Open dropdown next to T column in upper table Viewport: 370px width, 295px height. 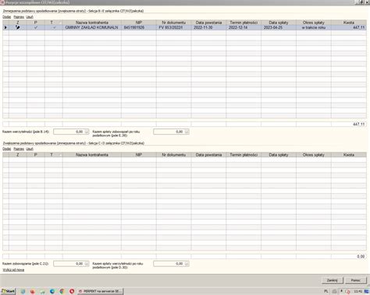click(x=60, y=23)
